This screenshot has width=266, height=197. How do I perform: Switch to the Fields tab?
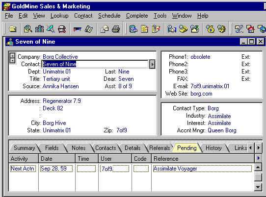click(x=52, y=148)
